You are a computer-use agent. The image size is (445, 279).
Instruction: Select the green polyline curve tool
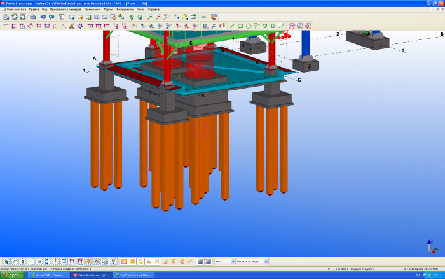(257, 26)
